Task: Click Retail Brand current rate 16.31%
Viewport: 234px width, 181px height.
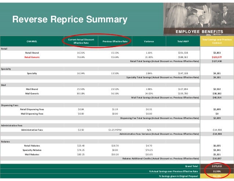Action: click(x=81, y=53)
